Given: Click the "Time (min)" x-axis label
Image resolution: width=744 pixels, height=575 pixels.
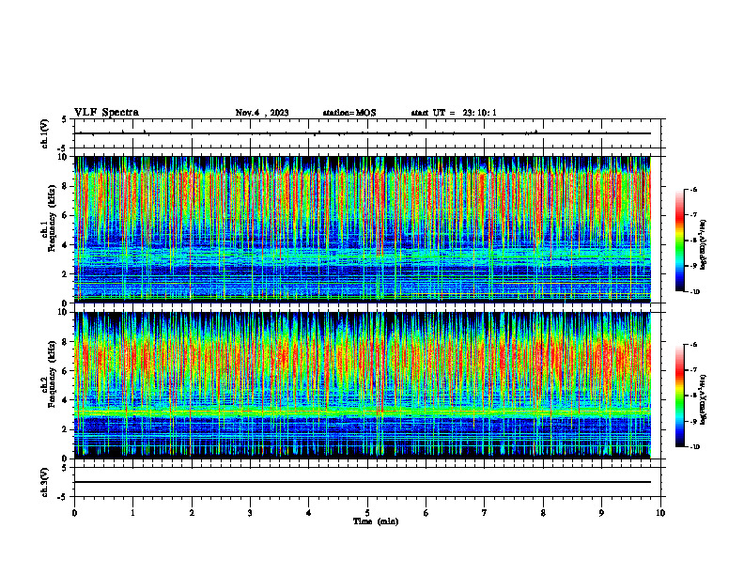Looking at the screenshot, I should coord(376,521).
